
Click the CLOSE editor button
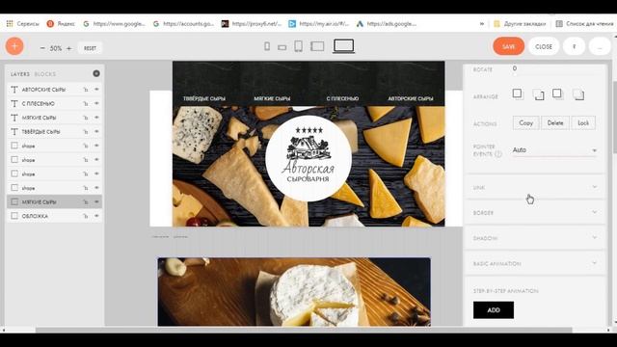click(544, 46)
